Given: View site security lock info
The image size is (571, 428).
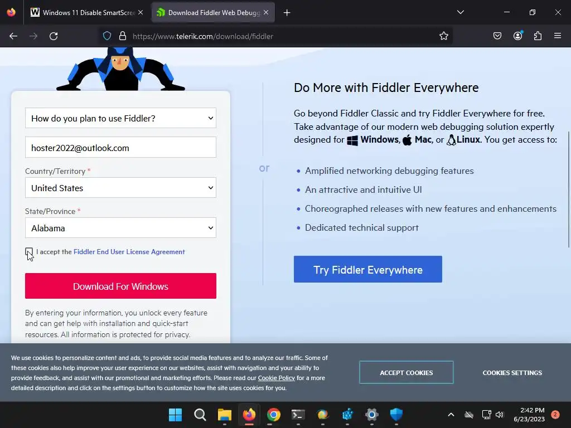Looking at the screenshot, I should (x=123, y=36).
